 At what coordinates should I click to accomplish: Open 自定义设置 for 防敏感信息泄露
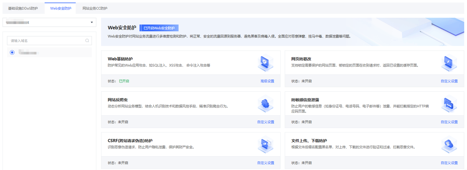coord(449,122)
